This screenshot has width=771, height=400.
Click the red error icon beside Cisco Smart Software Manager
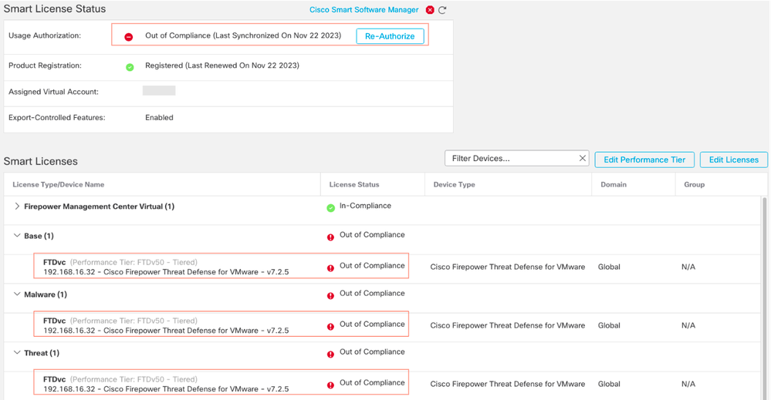point(430,10)
